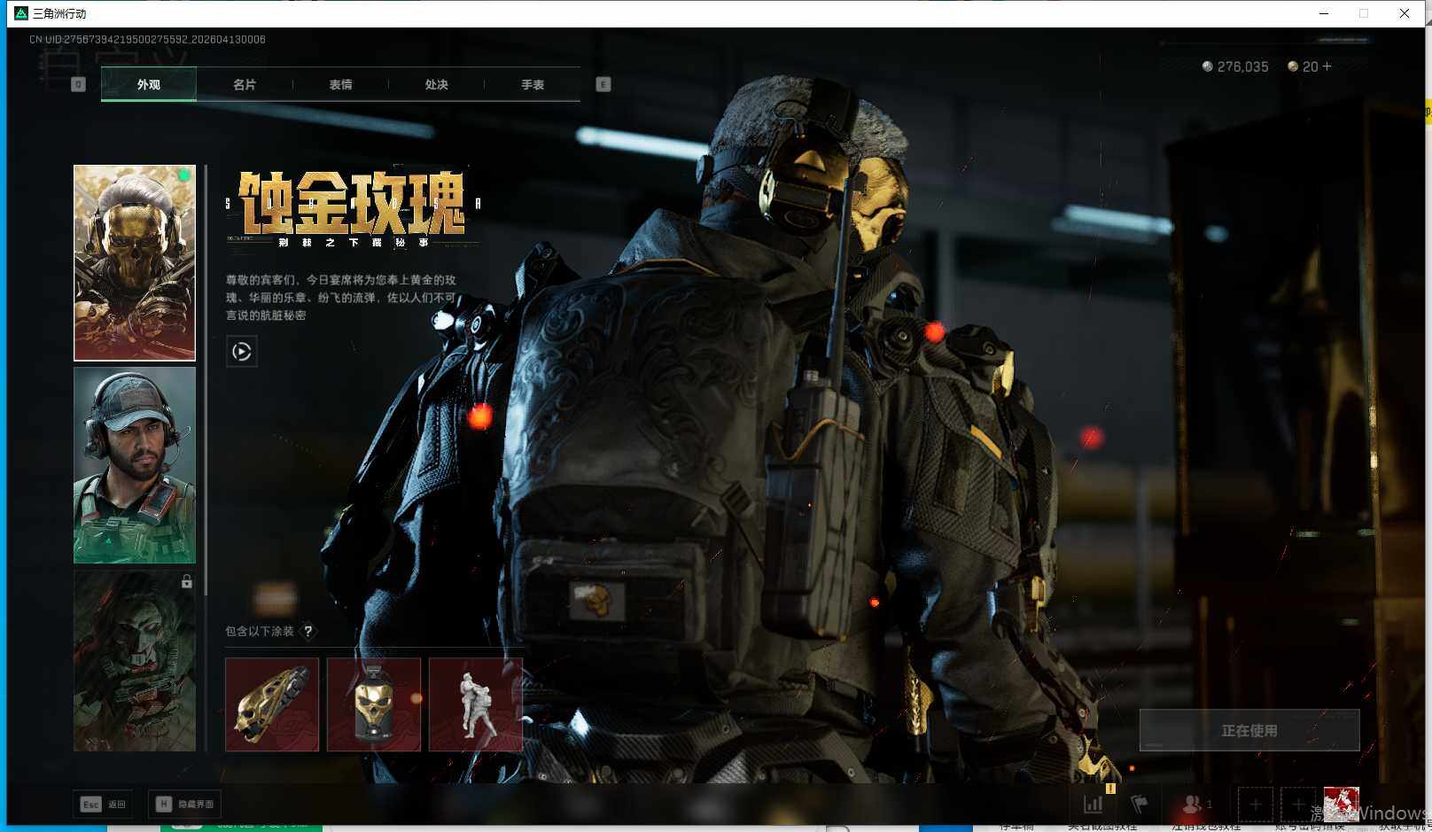Image resolution: width=1432 pixels, height=832 pixels.
Task: View the white statue figures item
Action: (x=476, y=704)
